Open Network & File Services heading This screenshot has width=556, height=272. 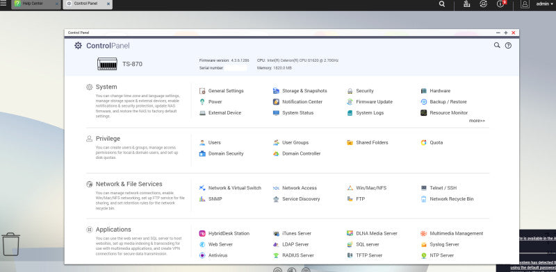pos(129,184)
